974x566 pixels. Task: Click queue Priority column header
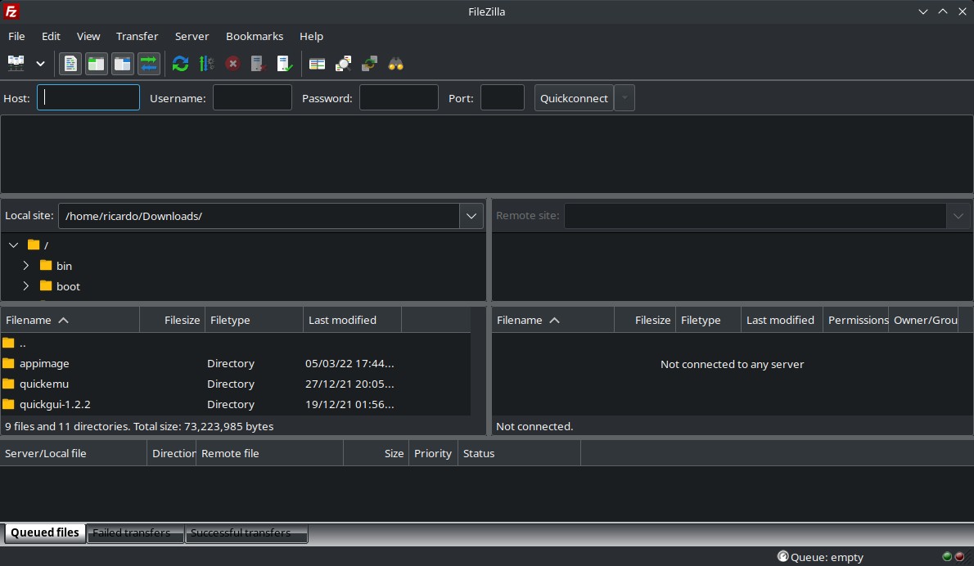pos(433,454)
